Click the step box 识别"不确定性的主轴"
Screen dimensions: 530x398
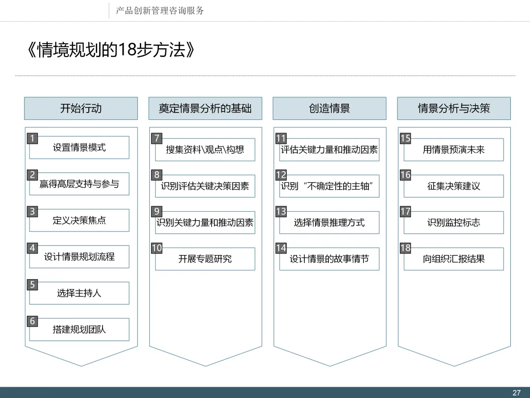tap(329, 186)
